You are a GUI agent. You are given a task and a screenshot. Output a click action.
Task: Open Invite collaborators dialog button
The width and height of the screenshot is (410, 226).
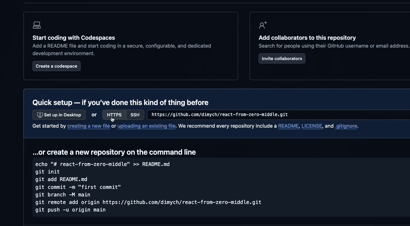click(x=282, y=59)
